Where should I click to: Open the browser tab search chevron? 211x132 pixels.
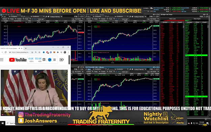tap(53, 47)
